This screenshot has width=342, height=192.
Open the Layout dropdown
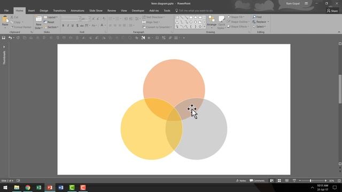point(51,17)
